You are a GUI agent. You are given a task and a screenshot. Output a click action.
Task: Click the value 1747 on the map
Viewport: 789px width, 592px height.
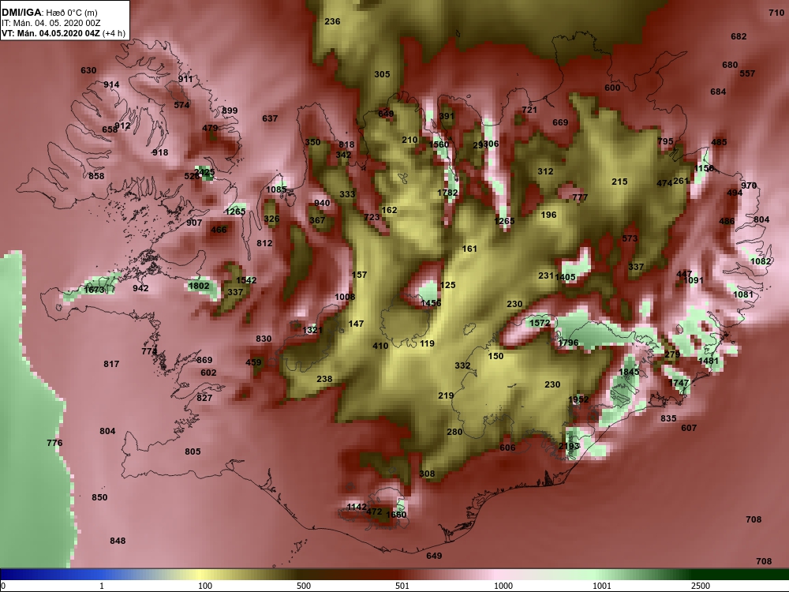click(x=679, y=383)
